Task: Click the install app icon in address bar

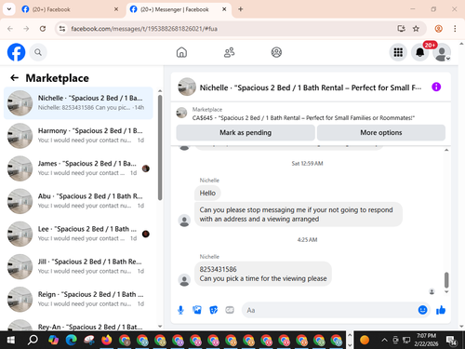Action: (x=402, y=29)
